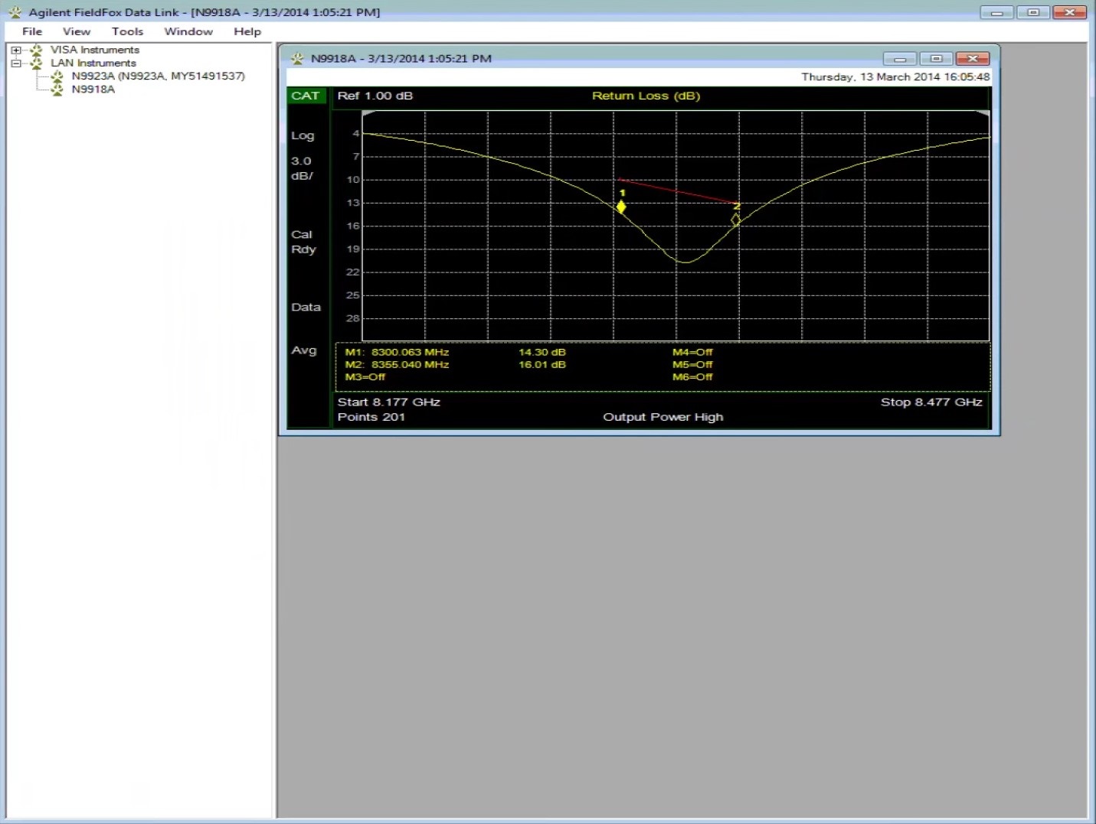
Task: Minimize the N9918A trace child window
Action: [x=900, y=59]
